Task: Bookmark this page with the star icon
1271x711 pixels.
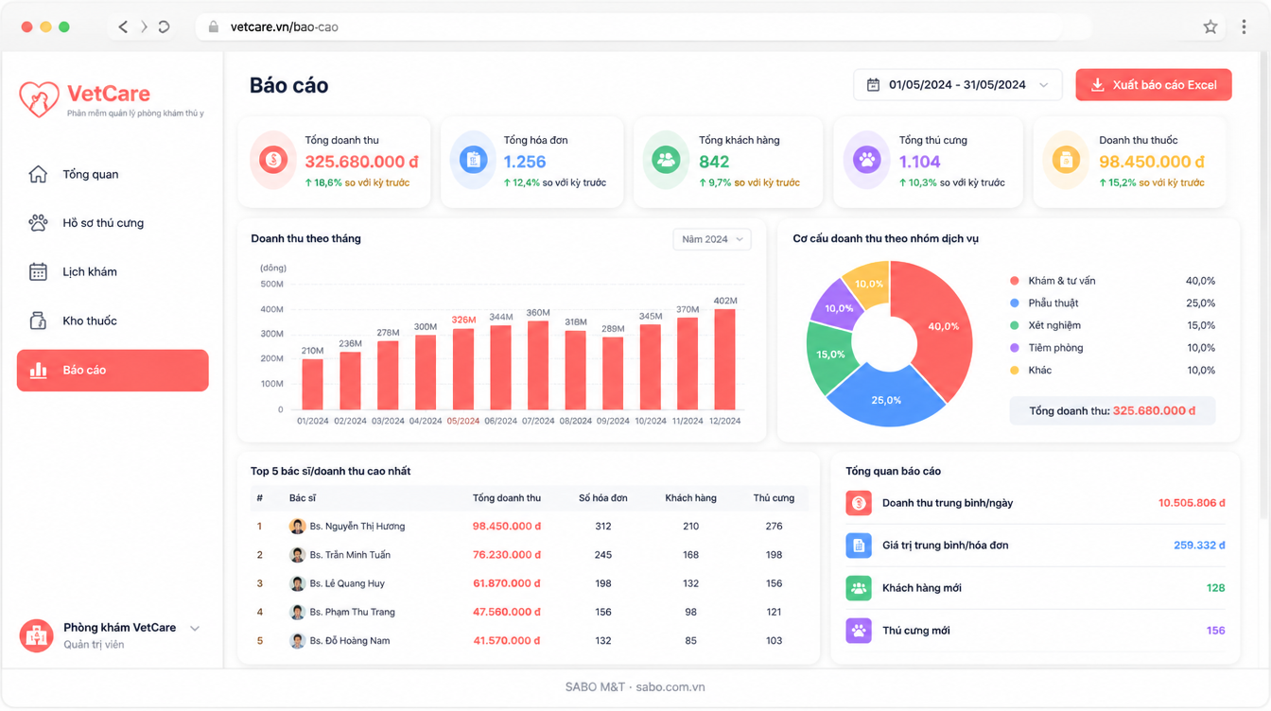Action: pyautogui.click(x=1210, y=27)
